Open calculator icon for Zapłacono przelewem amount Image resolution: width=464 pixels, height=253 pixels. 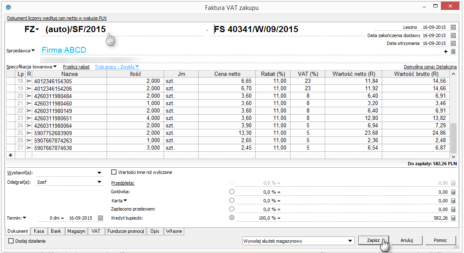(x=453, y=209)
